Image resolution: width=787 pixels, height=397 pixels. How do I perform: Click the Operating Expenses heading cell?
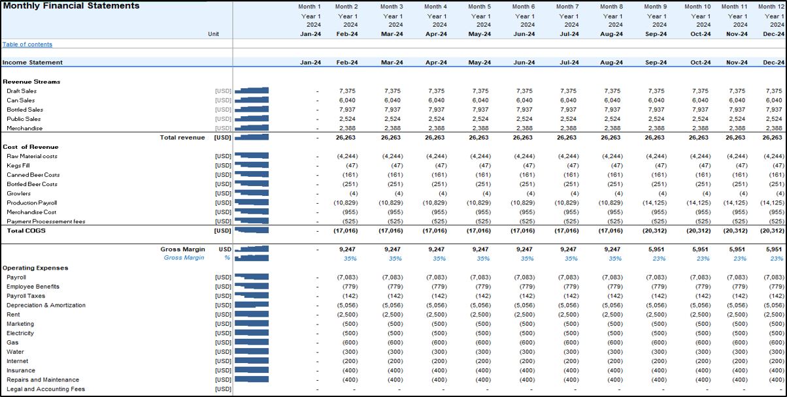pyautogui.click(x=35, y=268)
